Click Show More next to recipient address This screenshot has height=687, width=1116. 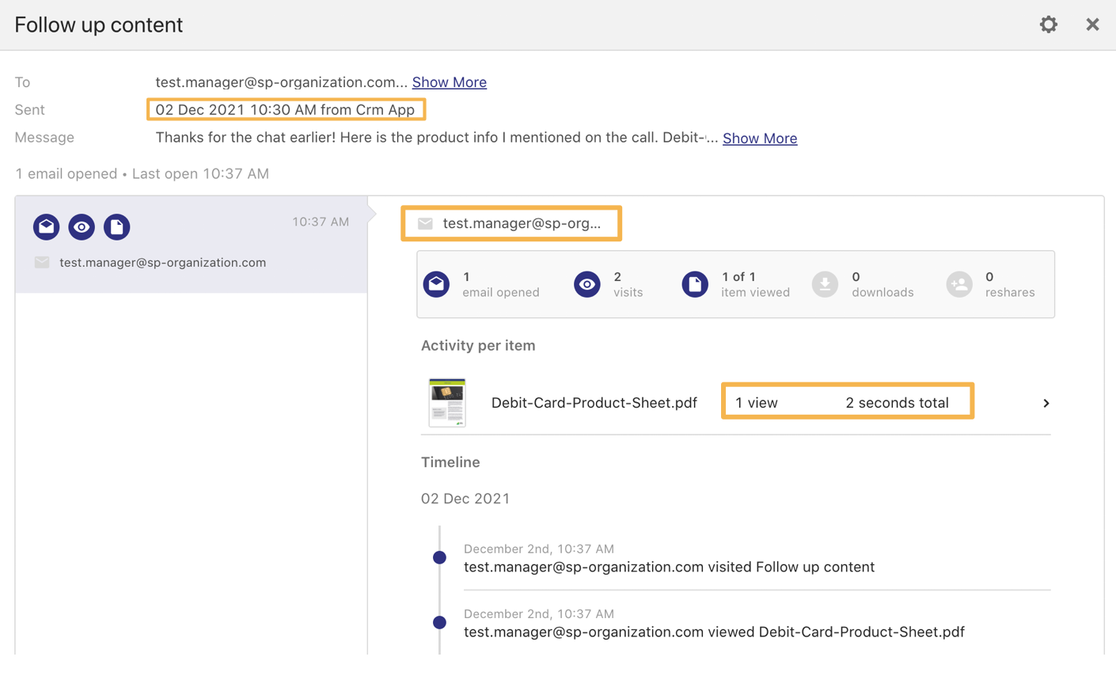click(x=449, y=82)
